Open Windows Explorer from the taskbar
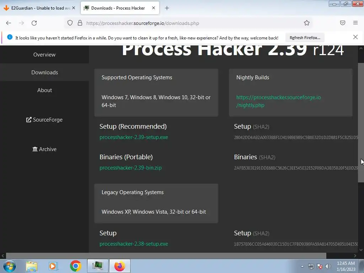 point(32,266)
